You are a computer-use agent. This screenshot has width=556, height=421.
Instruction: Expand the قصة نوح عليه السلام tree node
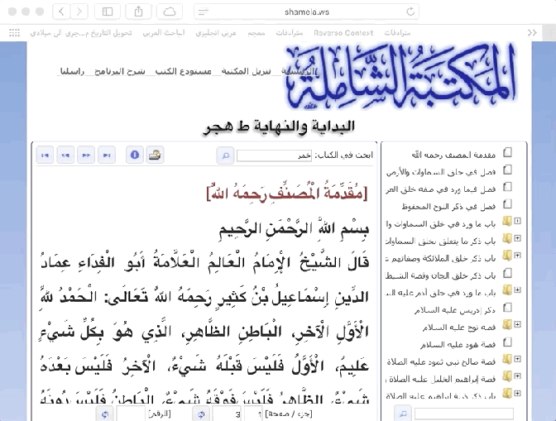pos(517,325)
